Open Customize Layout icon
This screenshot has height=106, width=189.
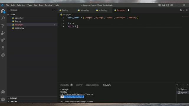(x=172, y=5)
